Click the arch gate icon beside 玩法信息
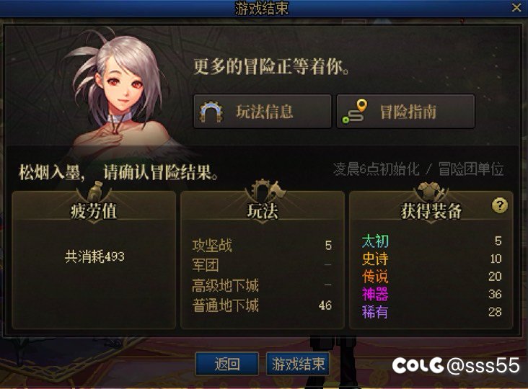This screenshot has height=389, width=528. coord(211,112)
